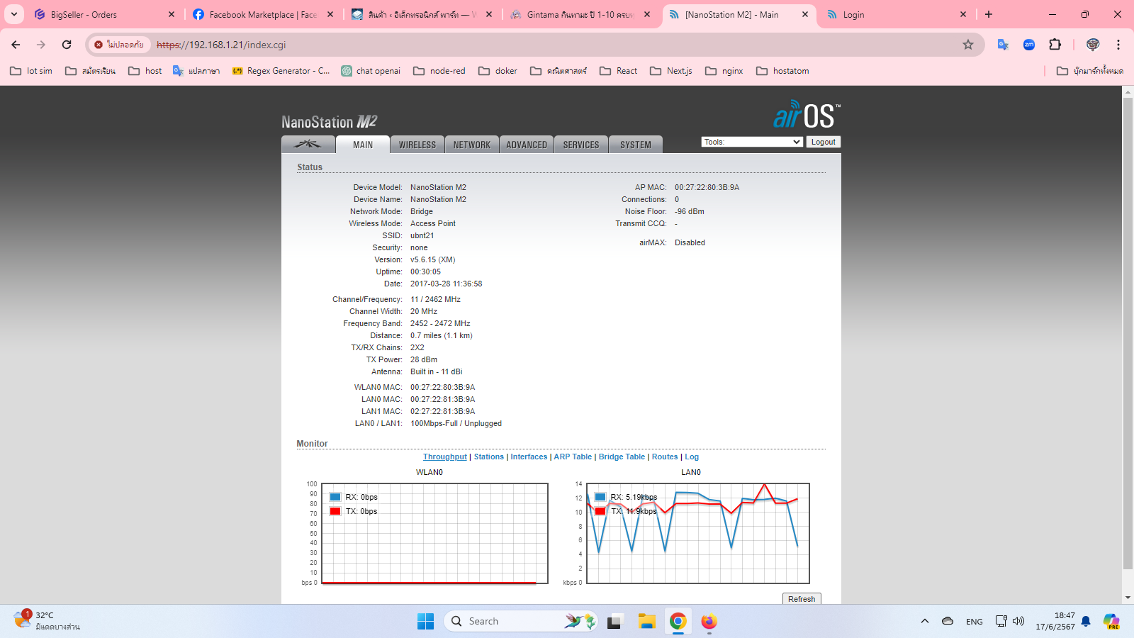The image size is (1134, 638).
Task: Click the LAN0 RX blue legend swatch
Action: tap(600, 497)
